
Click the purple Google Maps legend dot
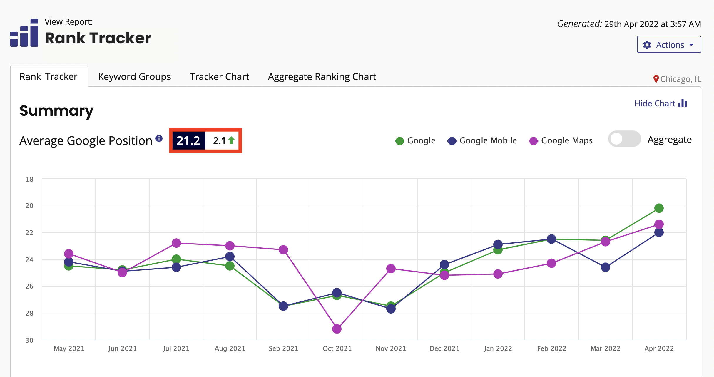(533, 141)
